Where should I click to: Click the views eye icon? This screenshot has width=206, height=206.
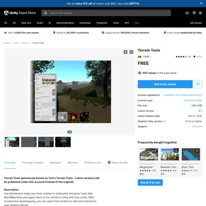click(x=139, y=73)
